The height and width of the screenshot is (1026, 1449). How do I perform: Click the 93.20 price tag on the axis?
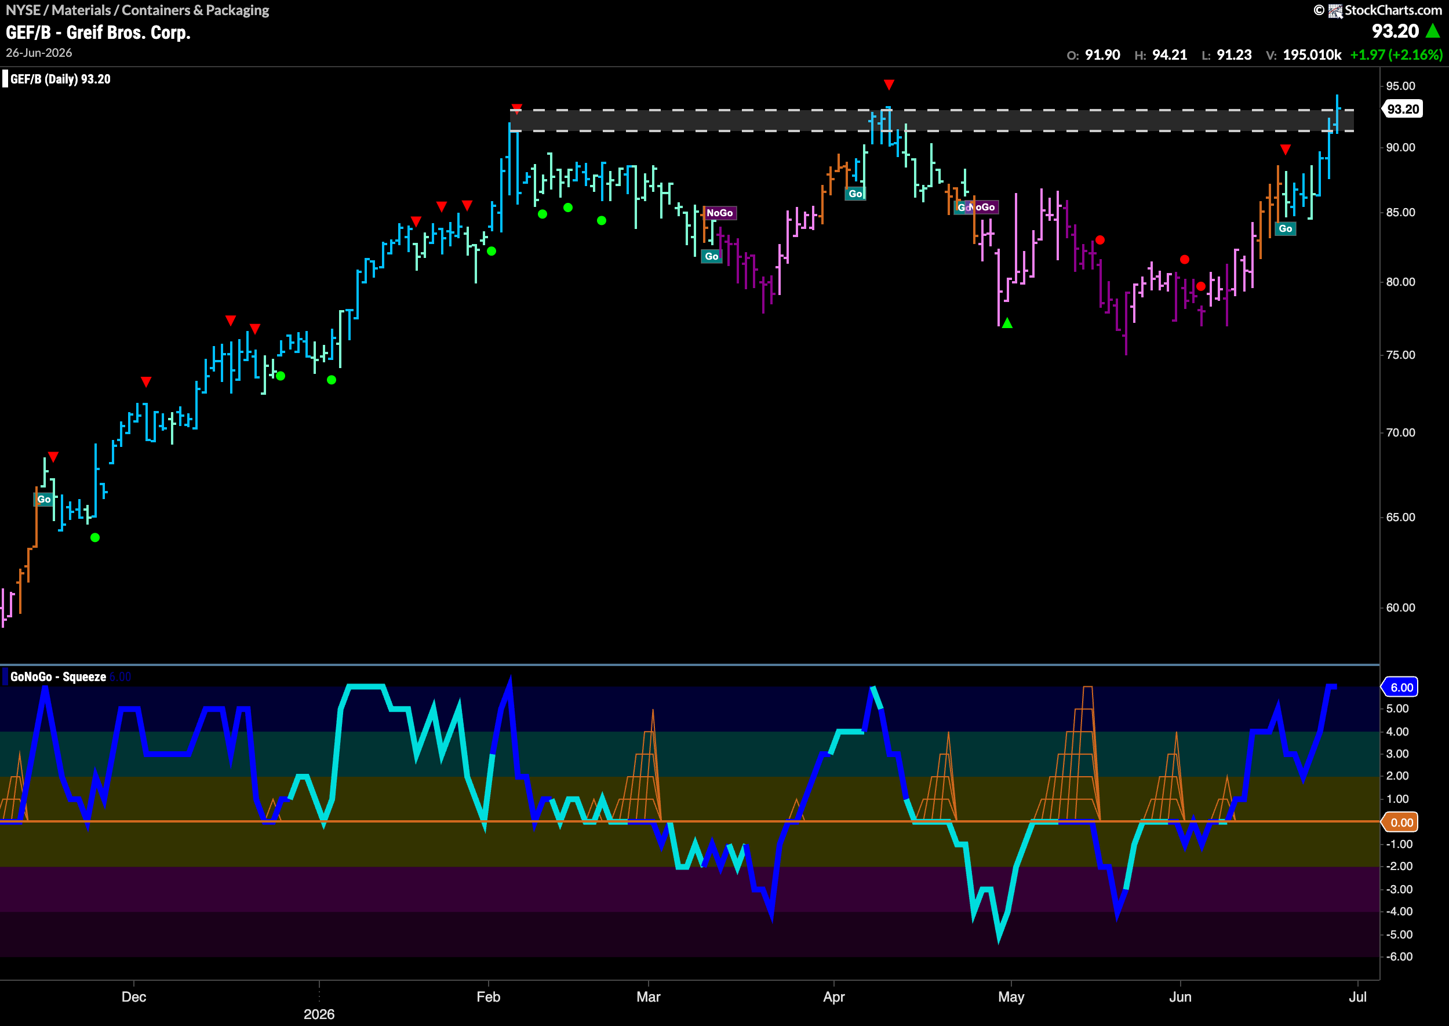tap(1403, 110)
